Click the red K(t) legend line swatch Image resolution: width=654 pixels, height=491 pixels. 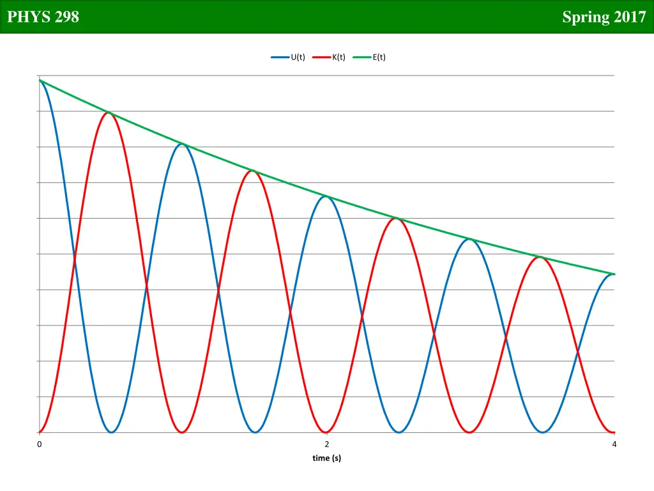tap(321, 57)
